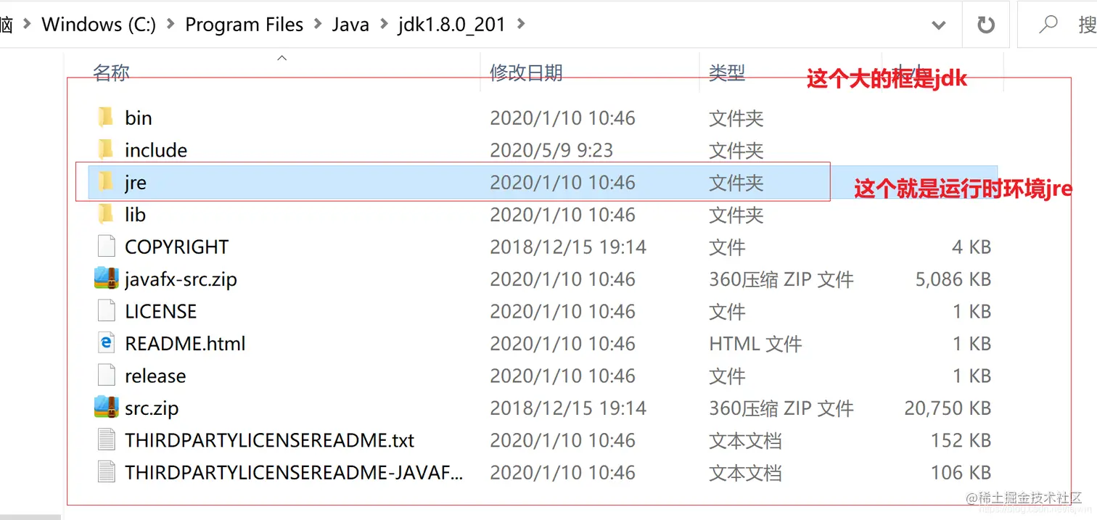
Task: Click the jre folder name
Action: pyautogui.click(x=136, y=182)
